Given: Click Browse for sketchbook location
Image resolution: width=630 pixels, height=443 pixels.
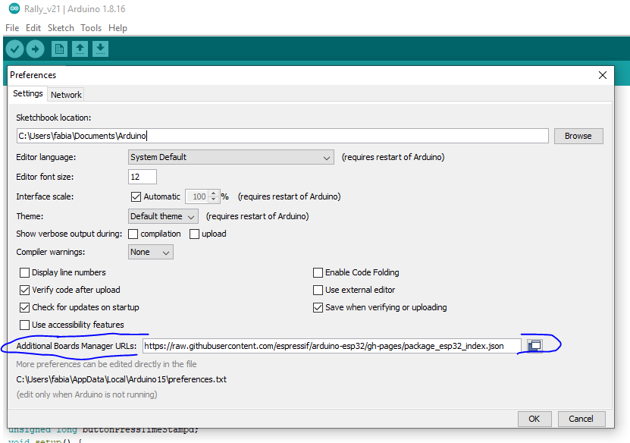Looking at the screenshot, I should pos(578,136).
